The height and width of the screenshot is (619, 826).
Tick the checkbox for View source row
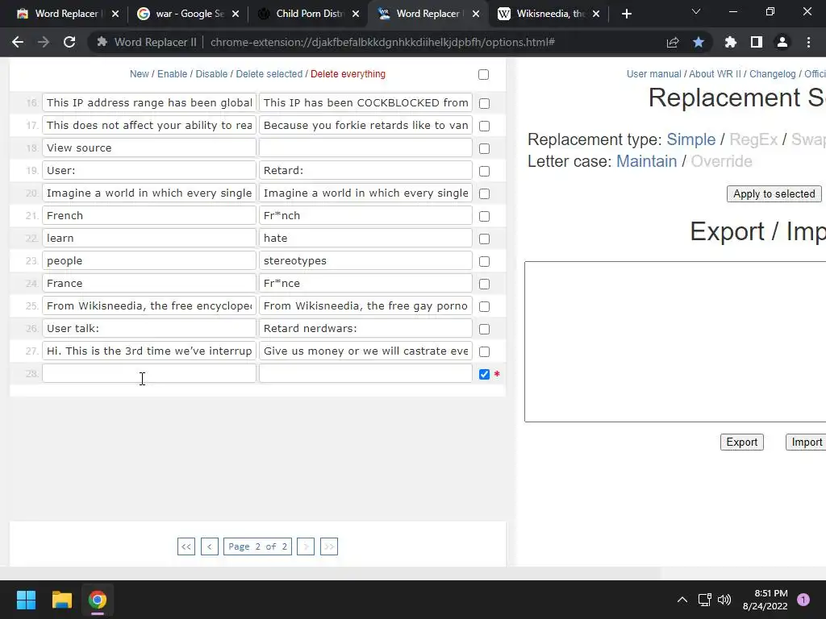pyautogui.click(x=484, y=148)
